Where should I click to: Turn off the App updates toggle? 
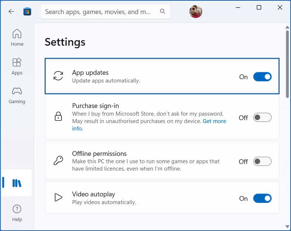coord(262,77)
